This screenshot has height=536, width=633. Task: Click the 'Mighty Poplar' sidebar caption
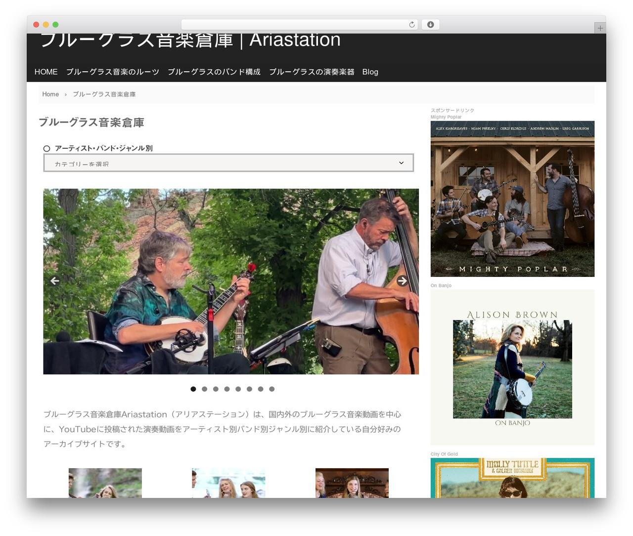[446, 117]
